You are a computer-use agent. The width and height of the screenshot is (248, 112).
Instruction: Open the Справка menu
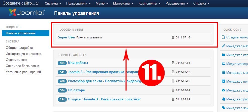click(x=201, y=4)
